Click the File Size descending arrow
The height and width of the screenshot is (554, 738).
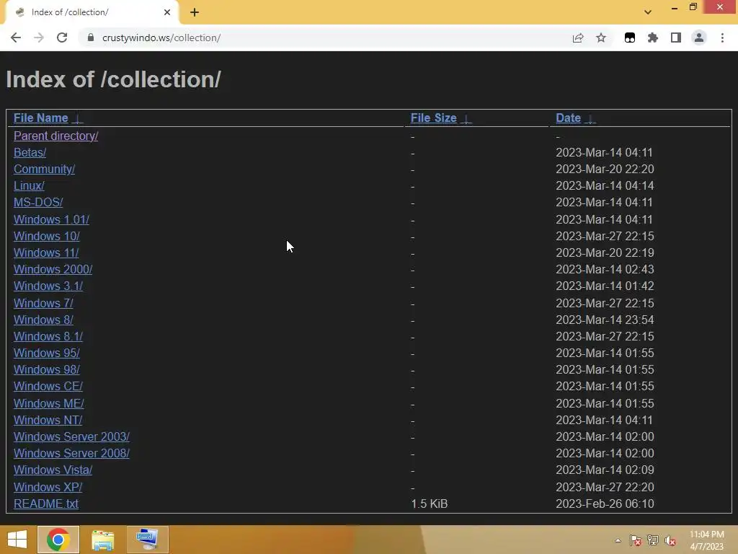[466, 119]
